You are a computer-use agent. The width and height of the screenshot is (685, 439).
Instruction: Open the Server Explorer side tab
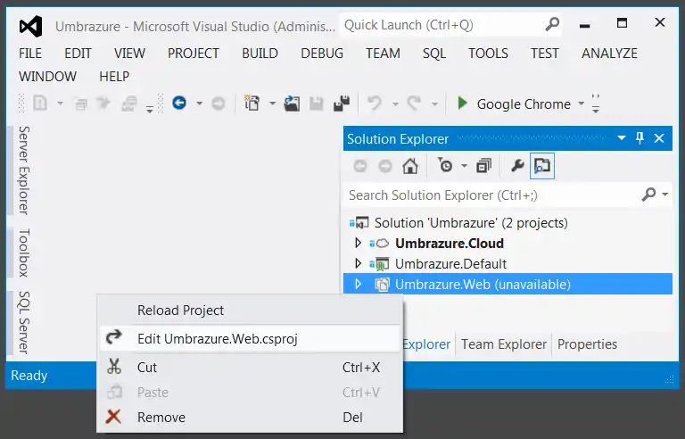tap(23, 170)
